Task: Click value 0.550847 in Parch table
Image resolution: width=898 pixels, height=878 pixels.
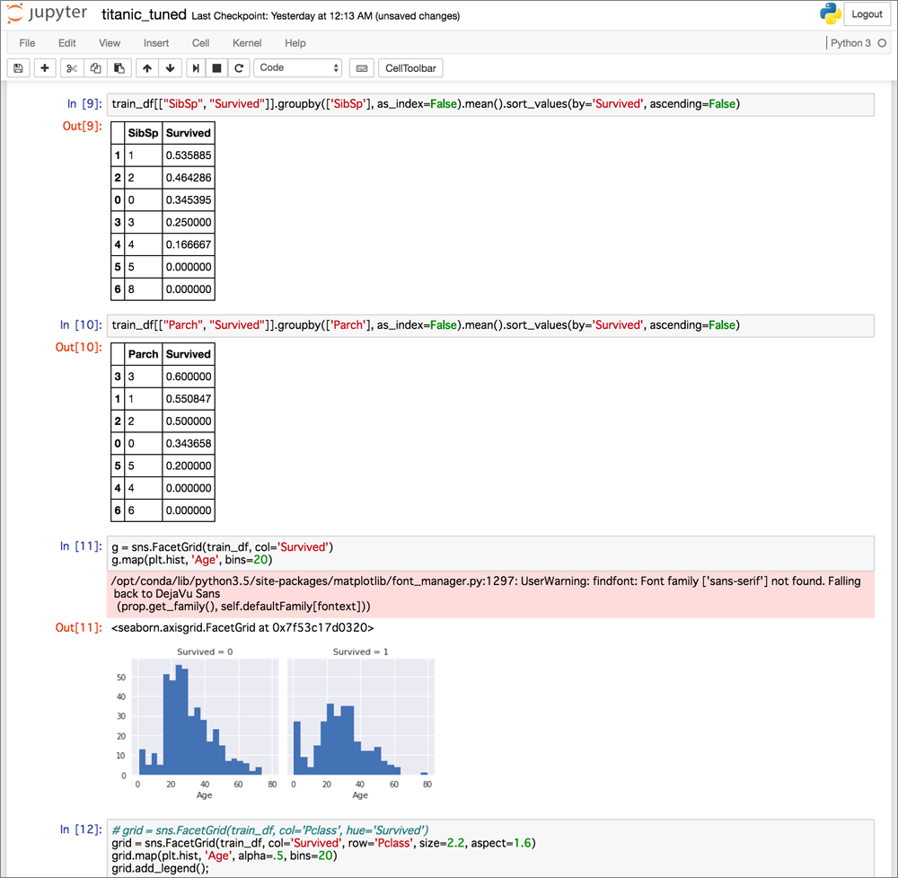Action: [x=189, y=399]
